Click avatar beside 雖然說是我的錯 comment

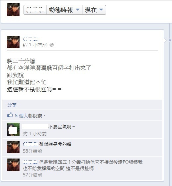[13, 147]
